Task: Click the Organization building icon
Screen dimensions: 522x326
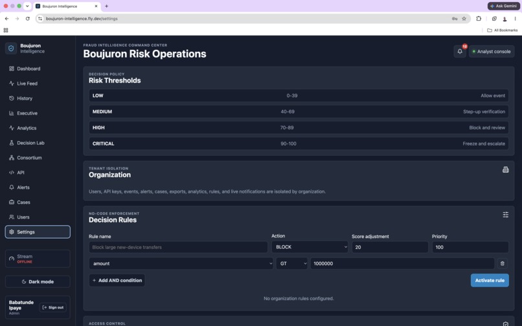Action: point(505,169)
